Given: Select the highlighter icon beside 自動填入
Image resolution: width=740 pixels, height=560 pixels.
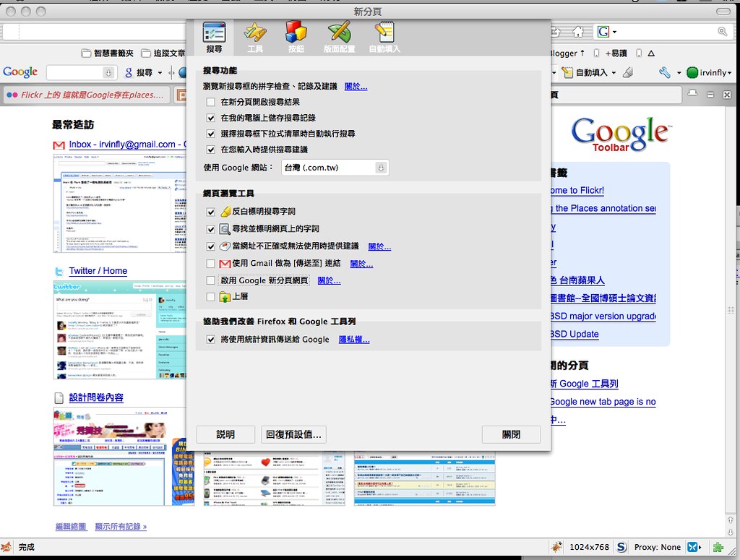Looking at the screenshot, I should click(628, 72).
